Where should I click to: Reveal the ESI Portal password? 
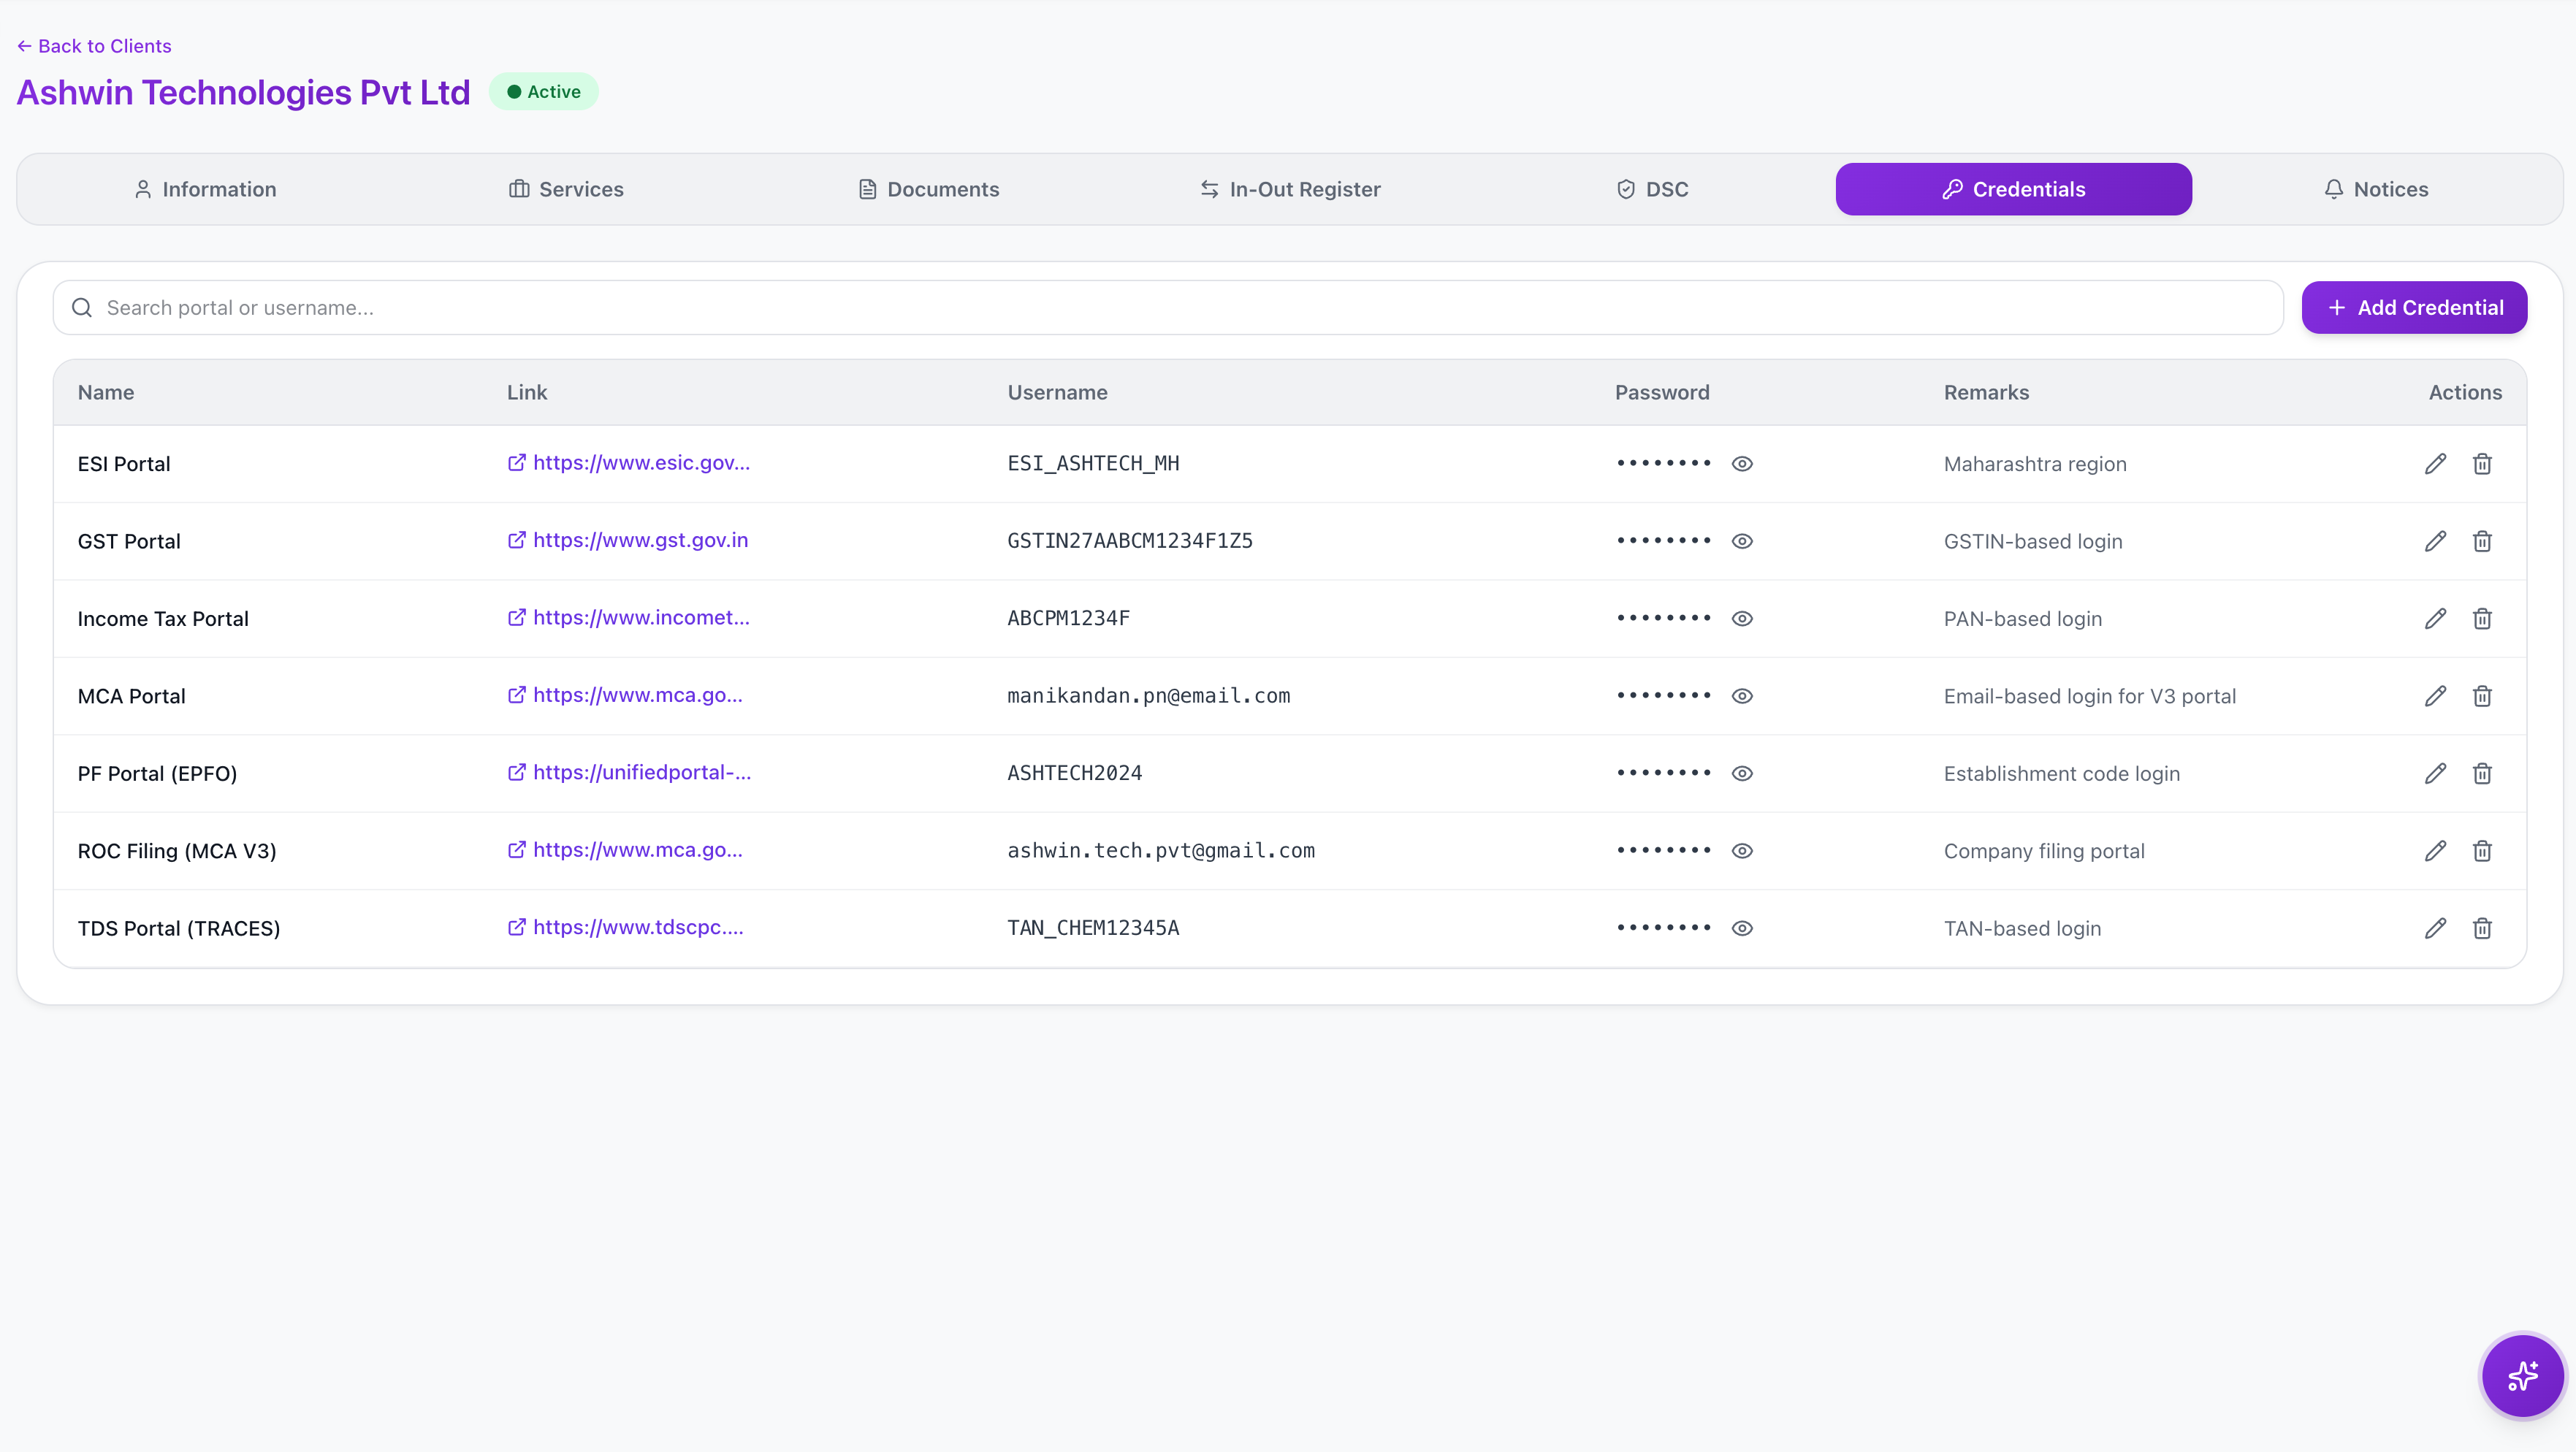pos(1742,464)
